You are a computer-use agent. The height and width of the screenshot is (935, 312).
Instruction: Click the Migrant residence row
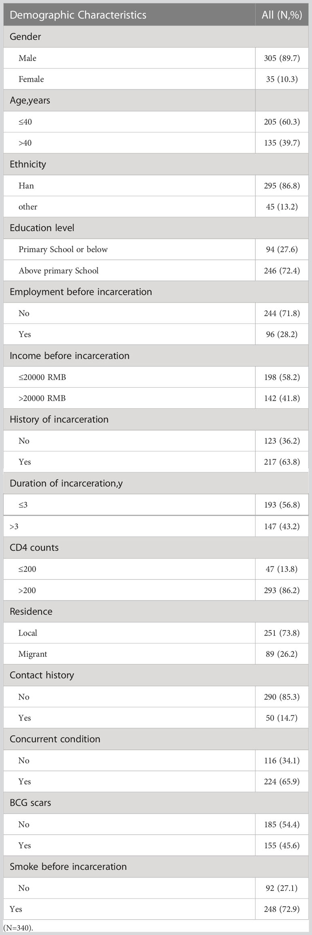coord(156,654)
